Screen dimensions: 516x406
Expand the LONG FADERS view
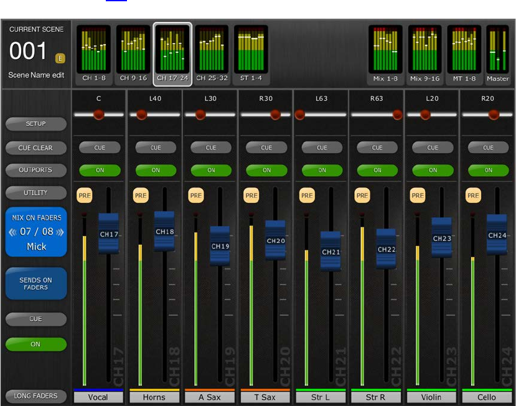[35, 396]
